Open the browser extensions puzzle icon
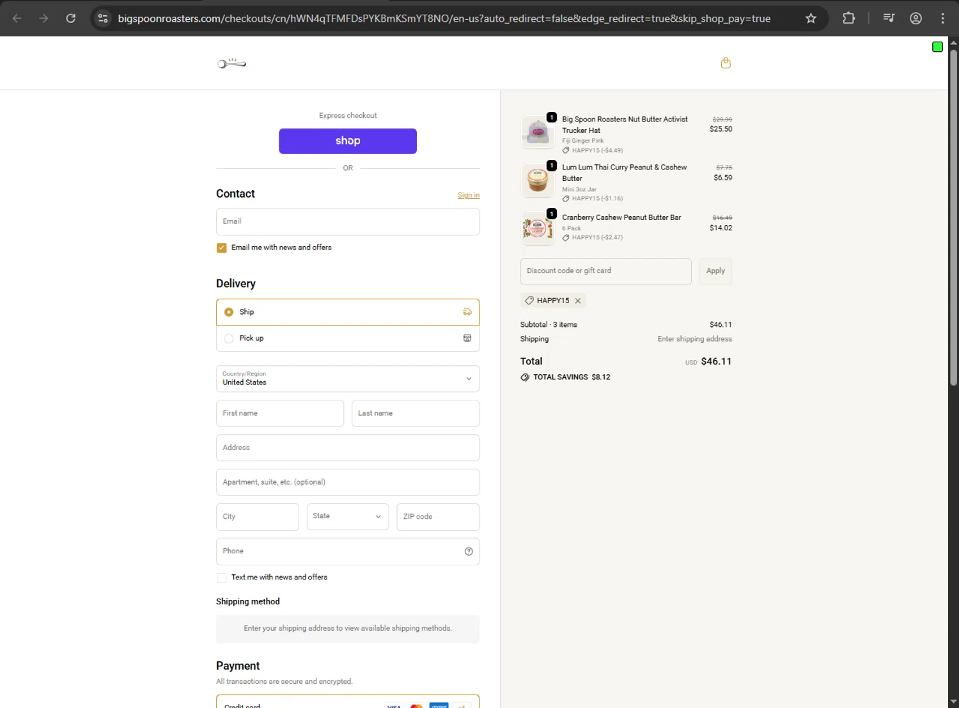The height and width of the screenshot is (708, 959). pyautogui.click(x=848, y=19)
